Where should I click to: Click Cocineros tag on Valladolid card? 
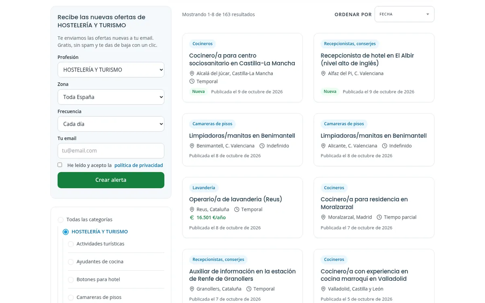334,259
